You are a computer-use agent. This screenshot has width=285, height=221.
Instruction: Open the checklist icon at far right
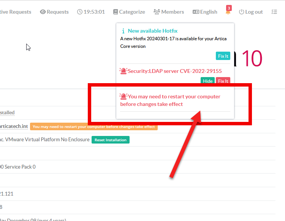(x=274, y=12)
